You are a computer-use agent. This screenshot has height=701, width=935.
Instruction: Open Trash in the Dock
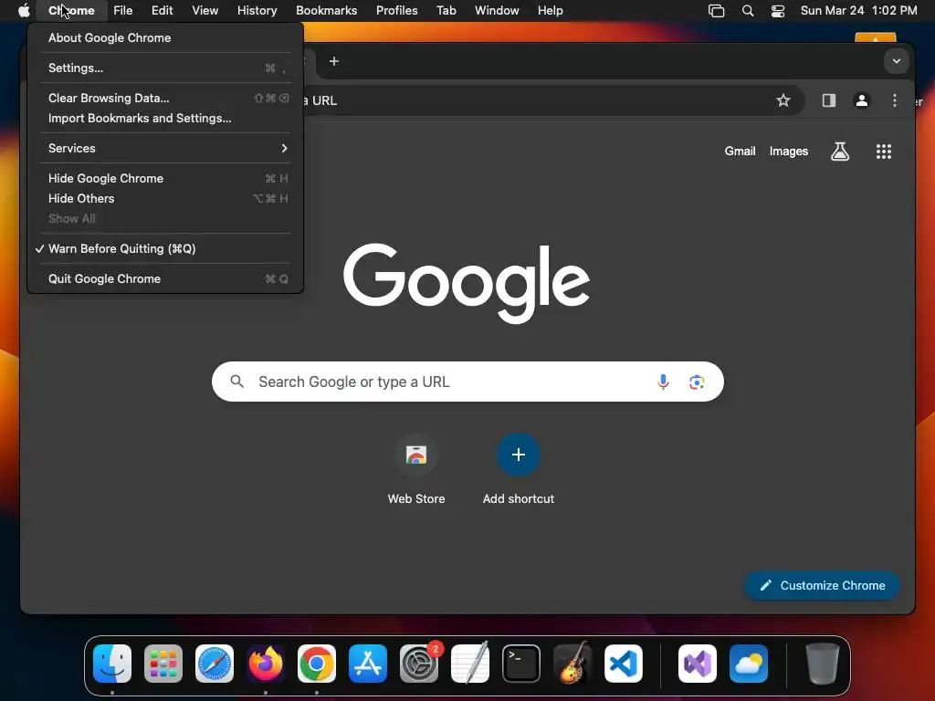[823, 663]
